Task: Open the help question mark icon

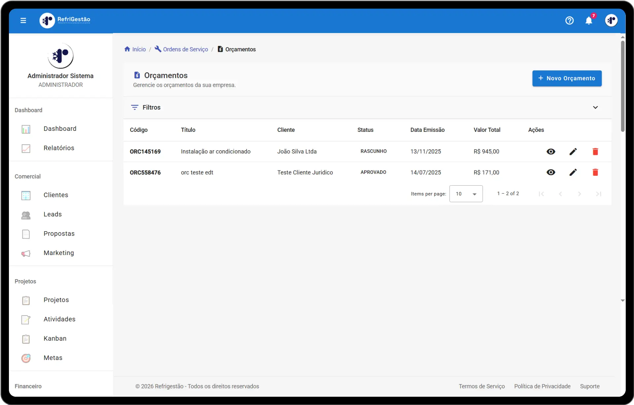Action: pos(569,20)
